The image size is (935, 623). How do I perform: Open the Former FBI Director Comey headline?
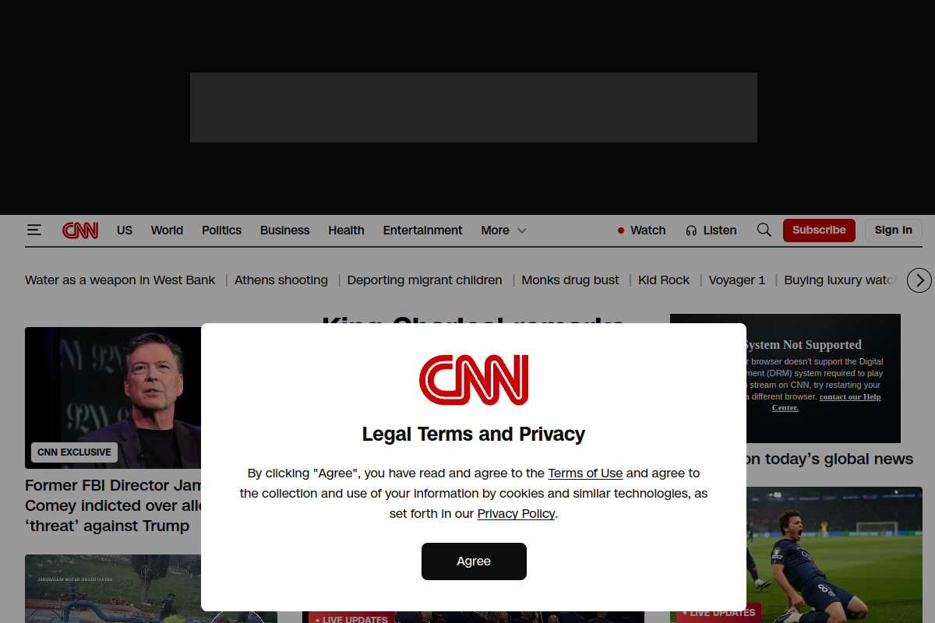tap(114, 505)
